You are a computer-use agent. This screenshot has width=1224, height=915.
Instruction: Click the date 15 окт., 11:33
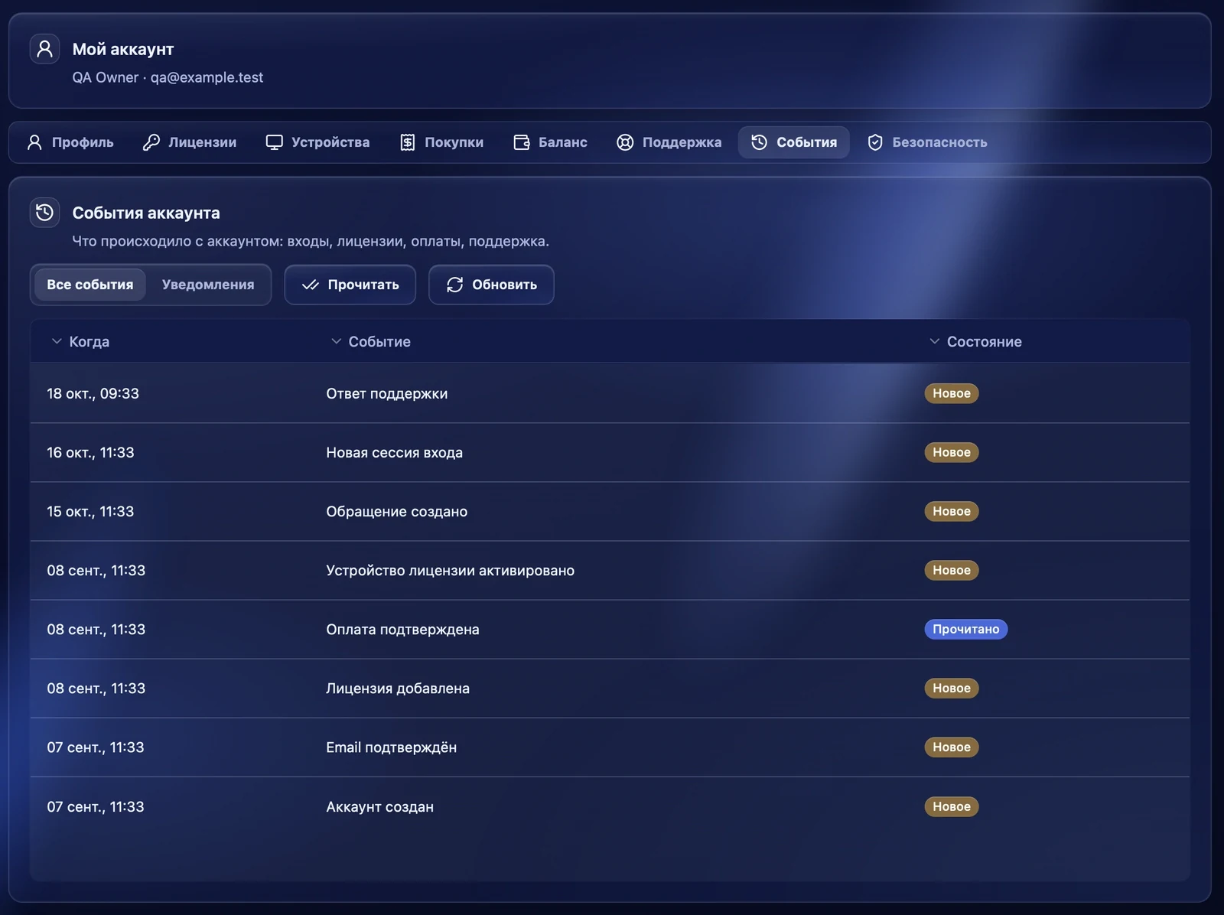pos(90,511)
